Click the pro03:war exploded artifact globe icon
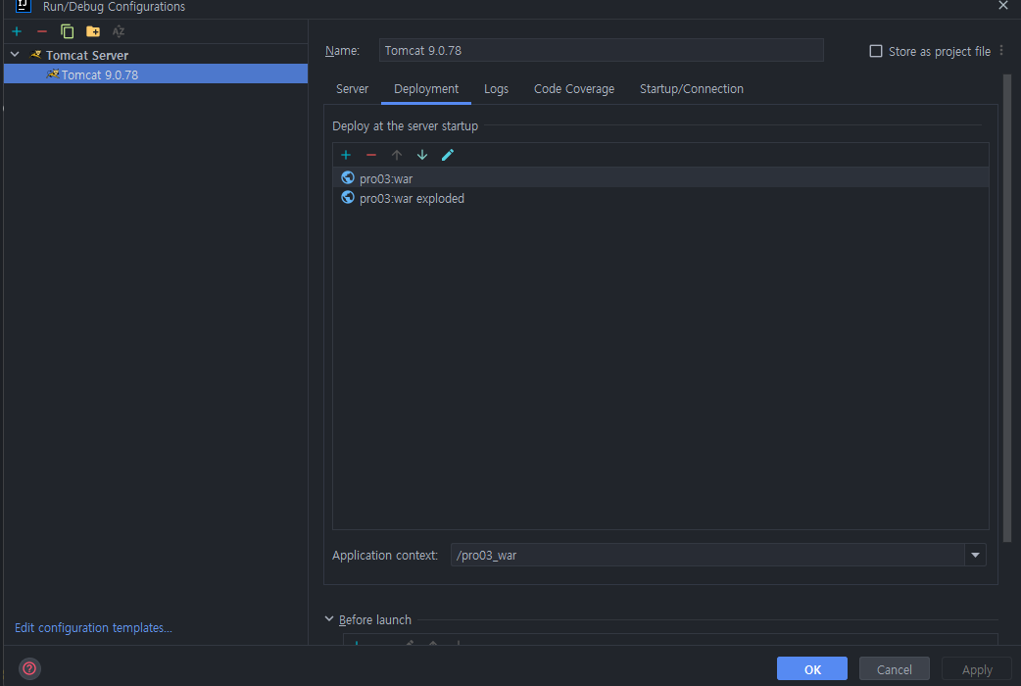1021x686 pixels. (348, 197)
